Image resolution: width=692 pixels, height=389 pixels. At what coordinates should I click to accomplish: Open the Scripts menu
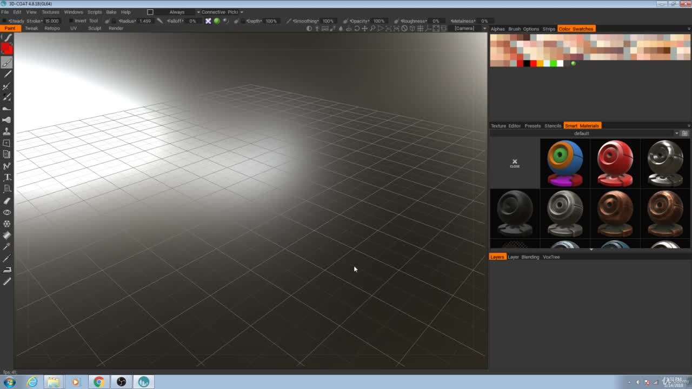pos(95,12)
